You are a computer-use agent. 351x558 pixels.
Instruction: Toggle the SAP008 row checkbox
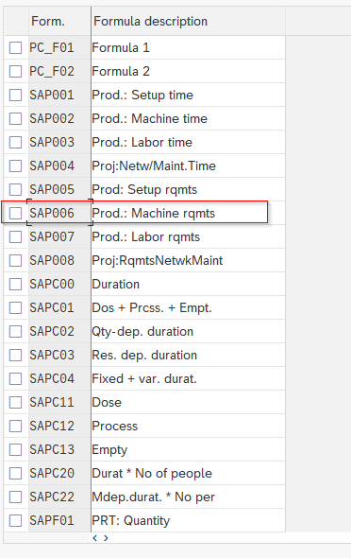click(x=15, y=260)
